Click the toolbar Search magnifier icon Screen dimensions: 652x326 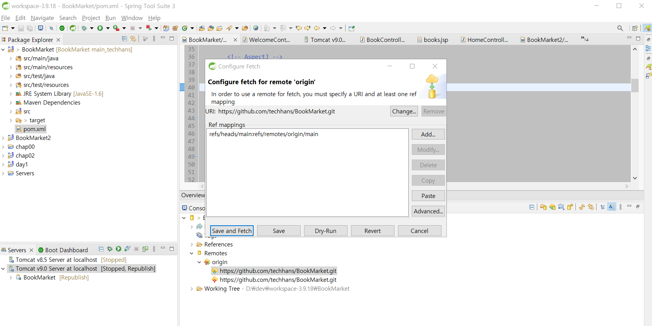pos(620,28)
